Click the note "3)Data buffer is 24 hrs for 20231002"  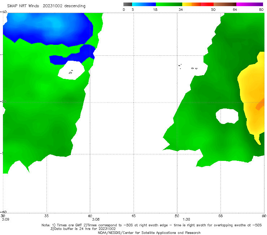pos(83,229)
